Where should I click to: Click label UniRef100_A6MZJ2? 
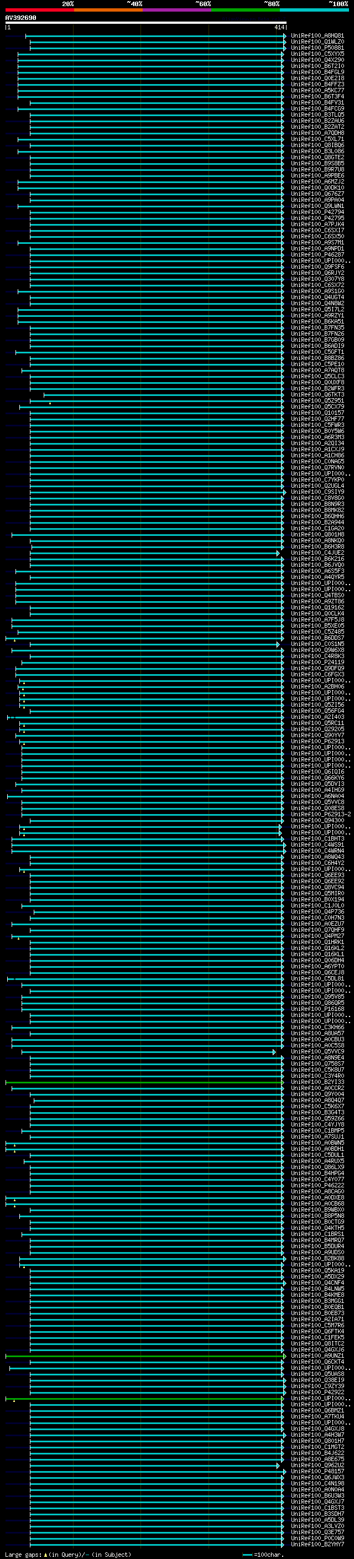(x=317, y=181)
